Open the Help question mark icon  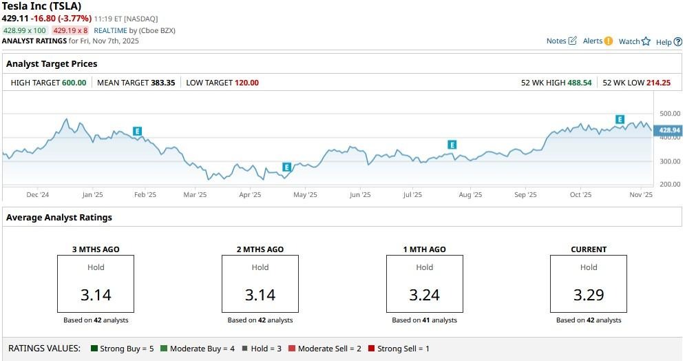pyautogui.click(x=677, y=42)
